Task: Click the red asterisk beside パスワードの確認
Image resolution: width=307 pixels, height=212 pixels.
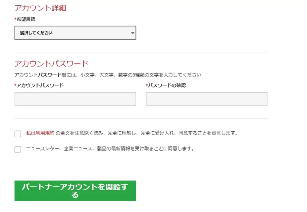Action: [x=147, y=85]
